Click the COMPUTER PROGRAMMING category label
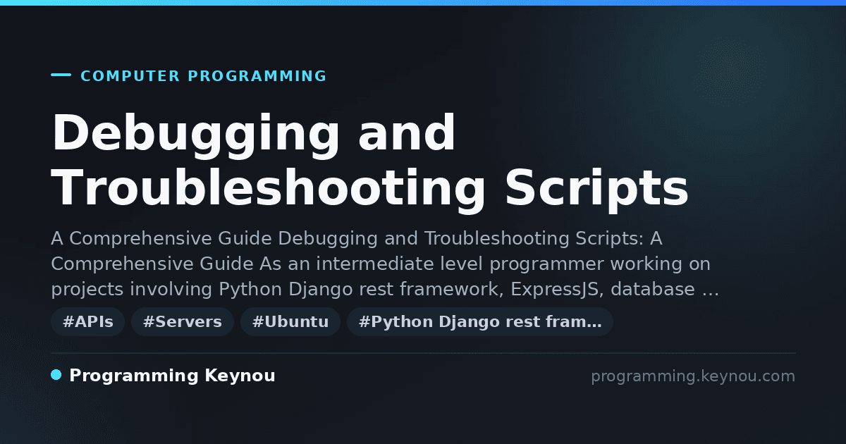Image resolution: width=846 pixels, height=444 pixels. pos(204,76)
